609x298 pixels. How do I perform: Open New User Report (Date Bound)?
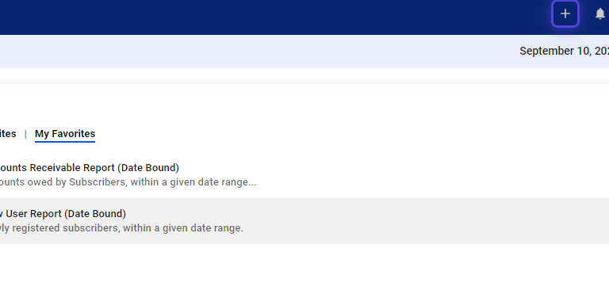pyautogui.click(x=63, y=214)
